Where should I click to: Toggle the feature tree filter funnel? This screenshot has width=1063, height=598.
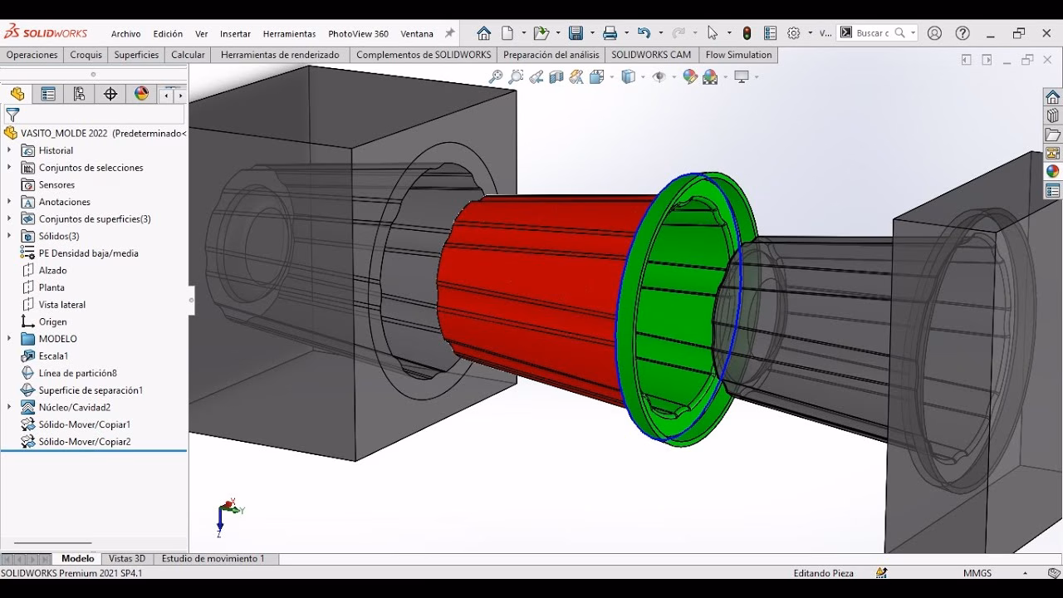[x=12, y=115]
